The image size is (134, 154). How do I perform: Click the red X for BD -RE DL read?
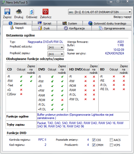coord(114,89)
